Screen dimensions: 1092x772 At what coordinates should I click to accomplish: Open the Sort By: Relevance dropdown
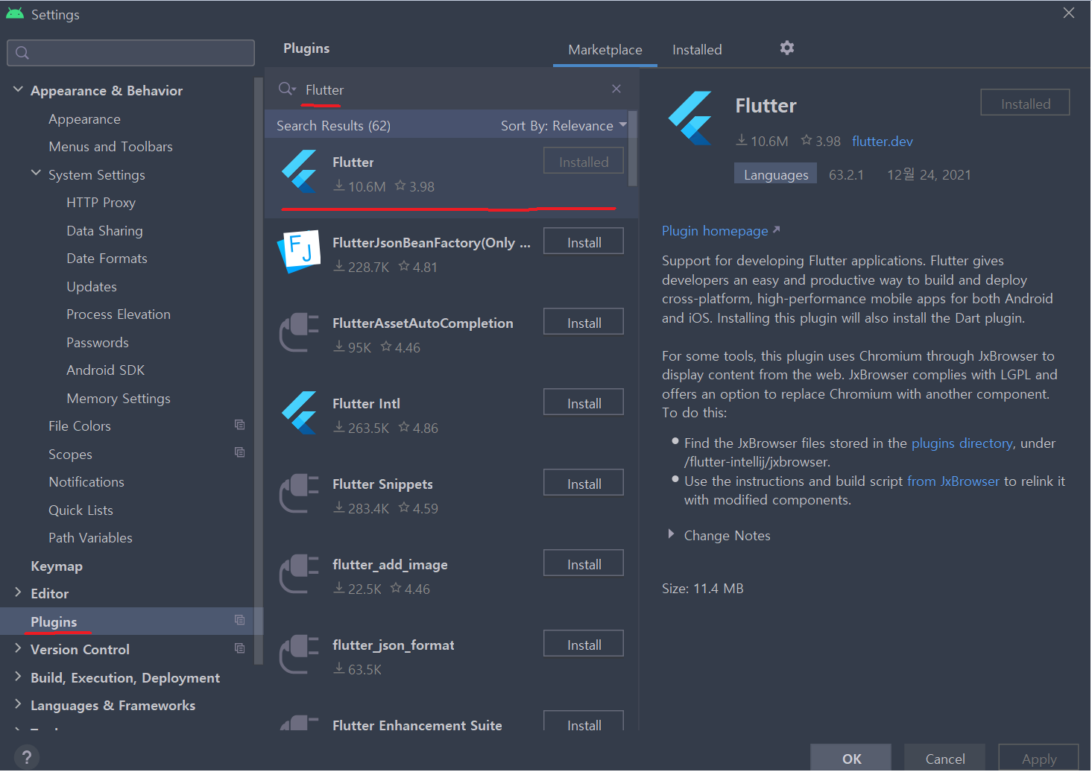[x=564, y=125]
